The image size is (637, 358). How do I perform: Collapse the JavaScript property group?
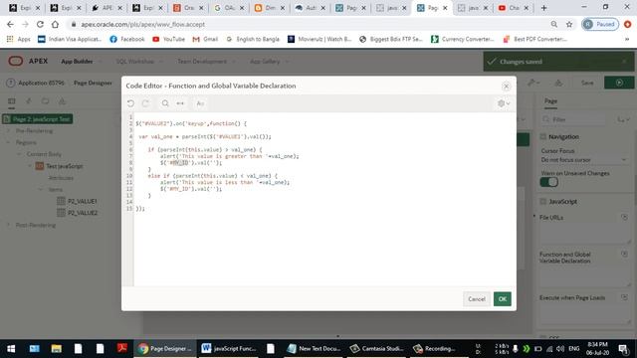coord(543,201)
